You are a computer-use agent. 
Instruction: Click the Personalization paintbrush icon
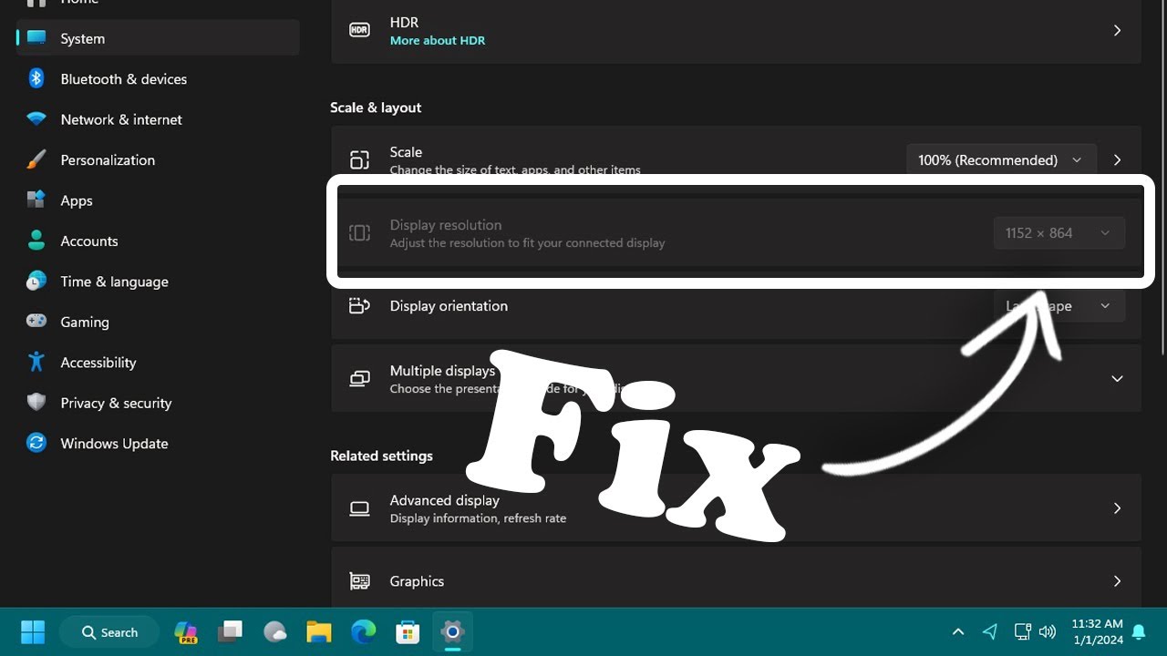[36, 159]
